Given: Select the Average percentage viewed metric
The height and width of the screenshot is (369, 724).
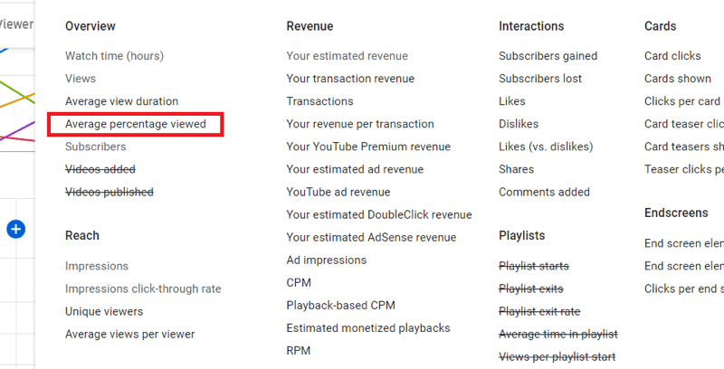Looking at the screenshot, I should (136, 124).
